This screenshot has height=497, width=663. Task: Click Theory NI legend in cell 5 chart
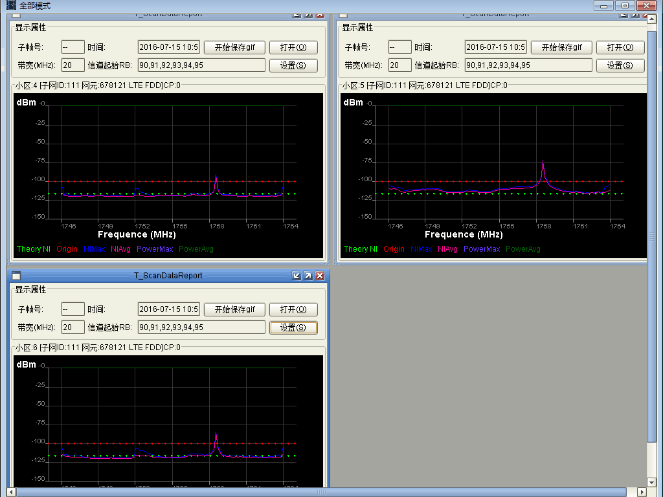point(360,249)
